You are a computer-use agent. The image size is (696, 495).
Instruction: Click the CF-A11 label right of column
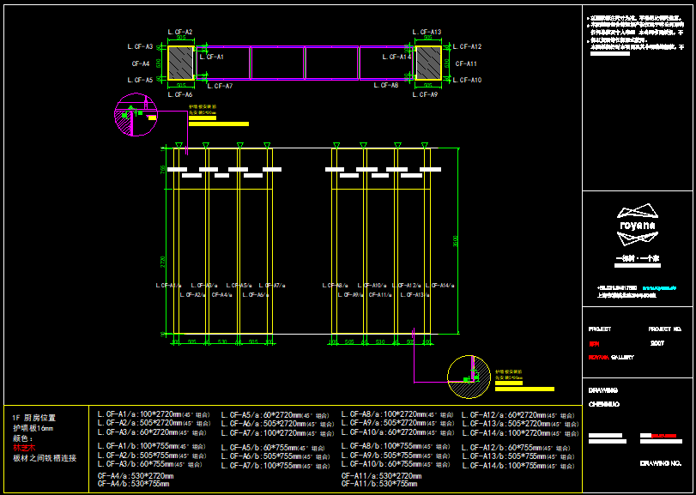tap(467, 63)
